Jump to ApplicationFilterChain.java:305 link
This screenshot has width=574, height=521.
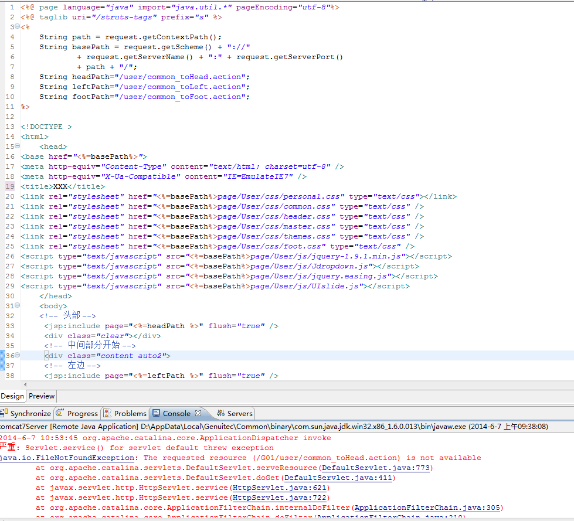pyautogui.click(x=427, y=508)
